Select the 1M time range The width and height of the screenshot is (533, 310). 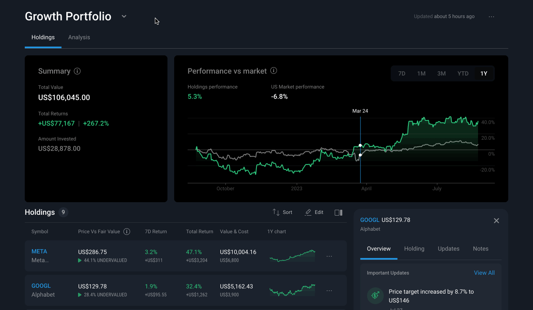(x=421, y=73)
